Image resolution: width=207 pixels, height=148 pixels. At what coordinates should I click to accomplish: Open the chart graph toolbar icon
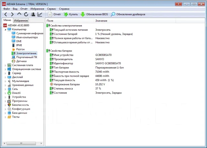click(x=40, y=14)
